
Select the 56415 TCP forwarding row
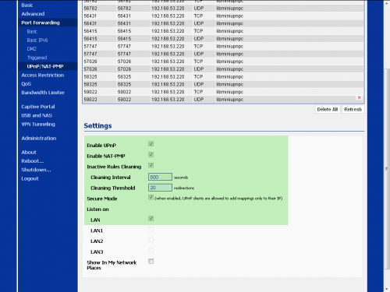click(223, 31)
